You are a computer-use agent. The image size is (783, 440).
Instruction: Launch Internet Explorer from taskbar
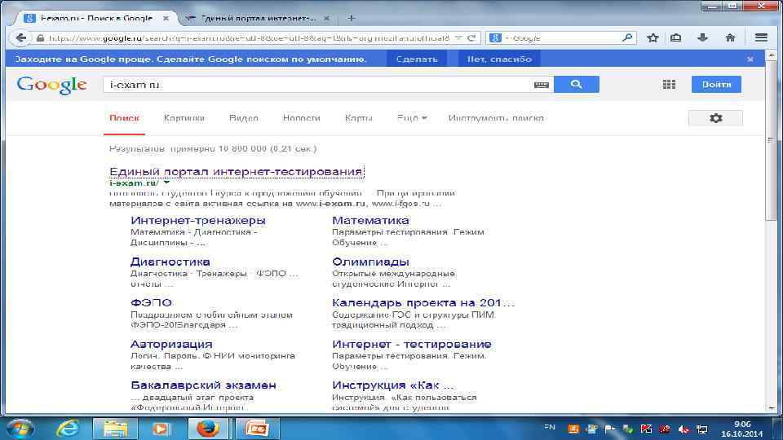[68, 429]
